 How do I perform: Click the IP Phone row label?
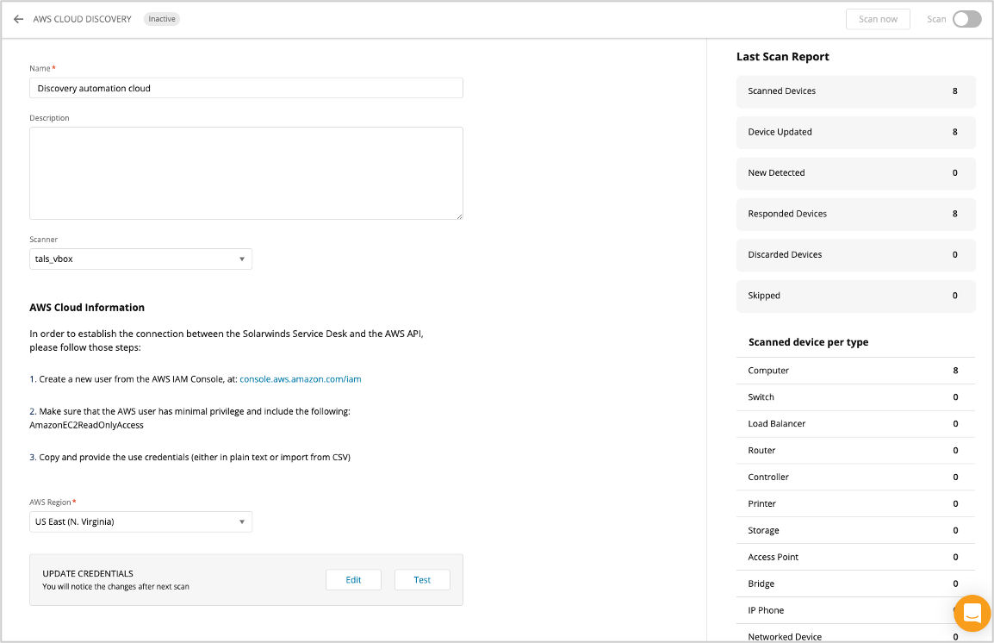tap(766, 610)
